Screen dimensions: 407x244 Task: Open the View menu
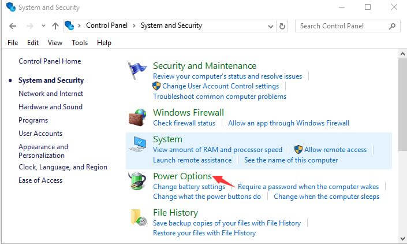point(55,43)
